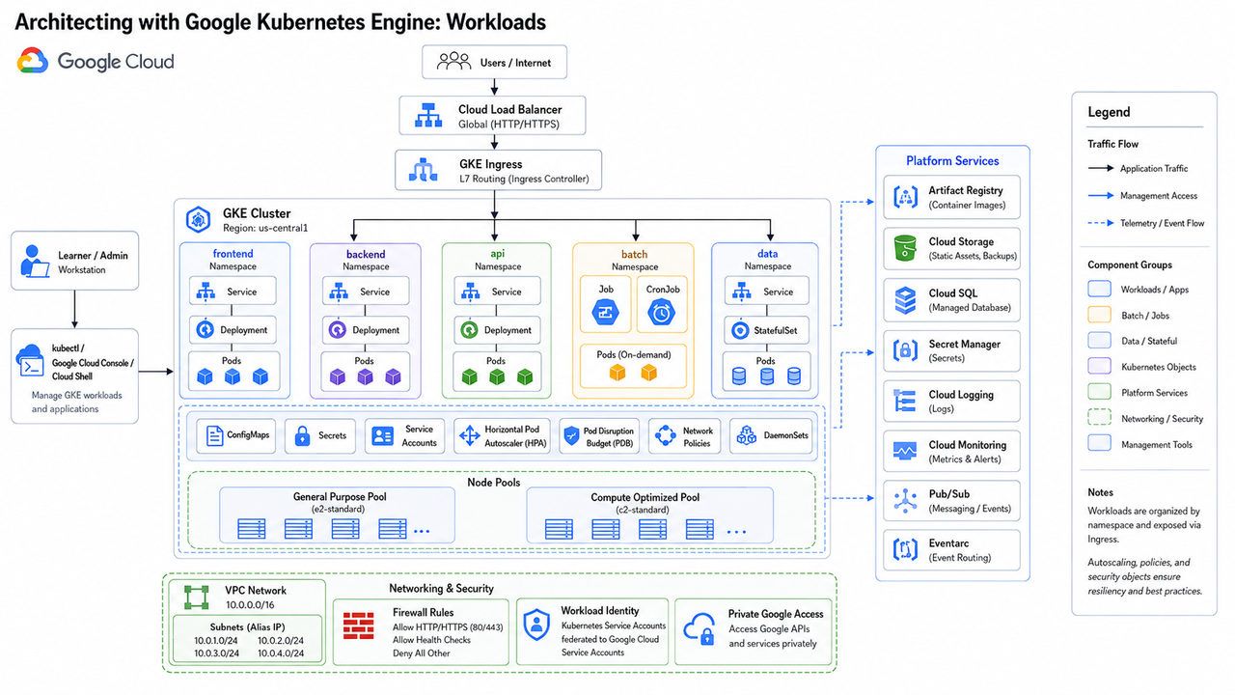Click the first pod cube in api namespace
Image resolution: width=1235 pixels, height=695 pixels.
(469, 376)
